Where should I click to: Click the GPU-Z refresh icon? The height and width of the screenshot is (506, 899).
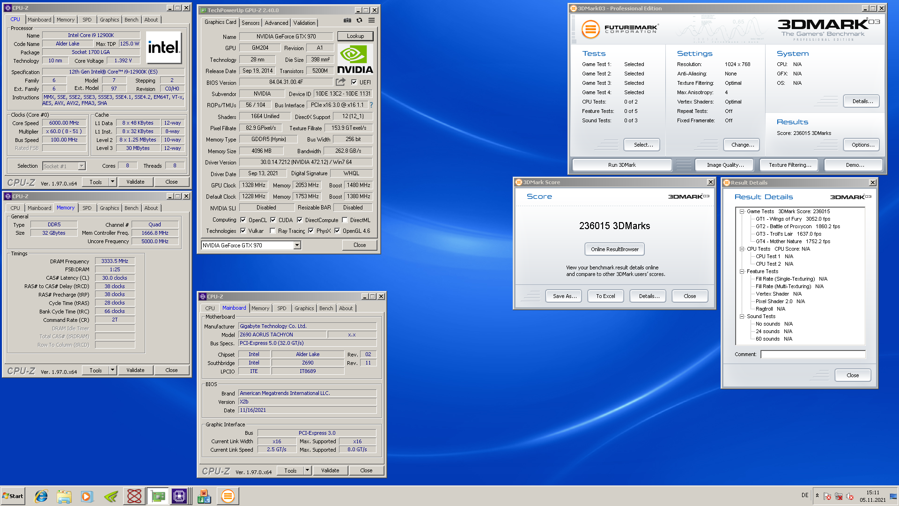point(359,21)
